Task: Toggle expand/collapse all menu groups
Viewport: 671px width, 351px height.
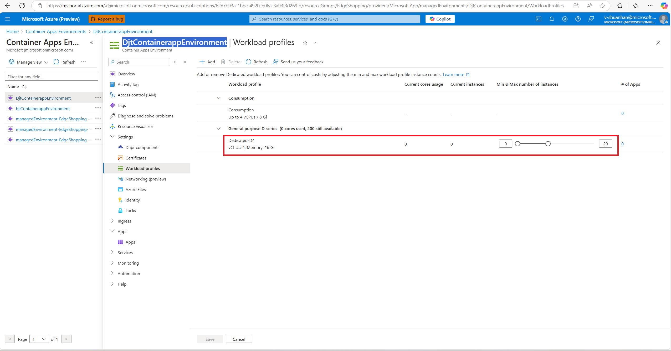Action: 175,62
